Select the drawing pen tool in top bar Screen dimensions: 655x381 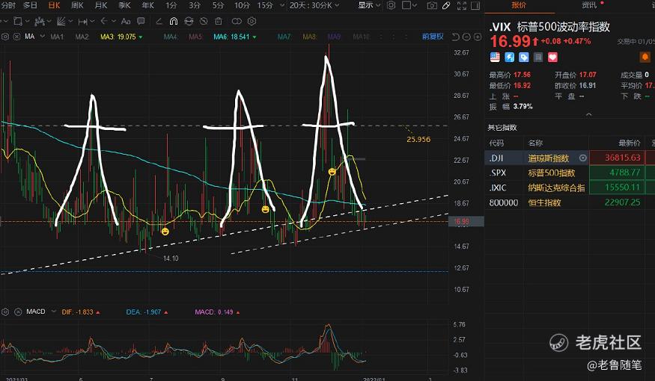point(446,6)
